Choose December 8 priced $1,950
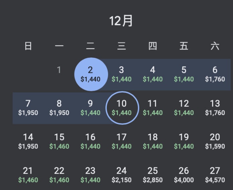Image resolution: width=233 pixels, height=190 pixels. [59, 108]
